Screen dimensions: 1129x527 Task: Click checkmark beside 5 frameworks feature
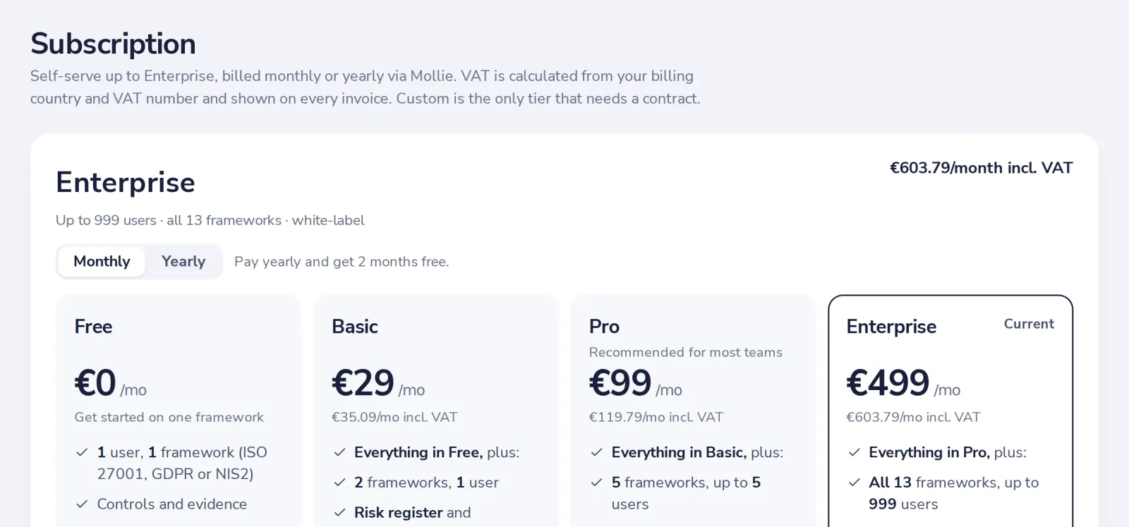pyautogui.click(x=597, y=483)
